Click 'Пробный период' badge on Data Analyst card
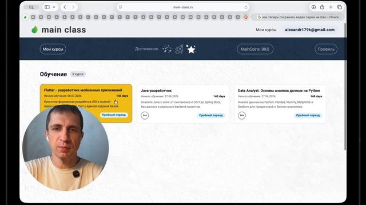This screenshot has width=366, height=205. click(x=308, y=115)
